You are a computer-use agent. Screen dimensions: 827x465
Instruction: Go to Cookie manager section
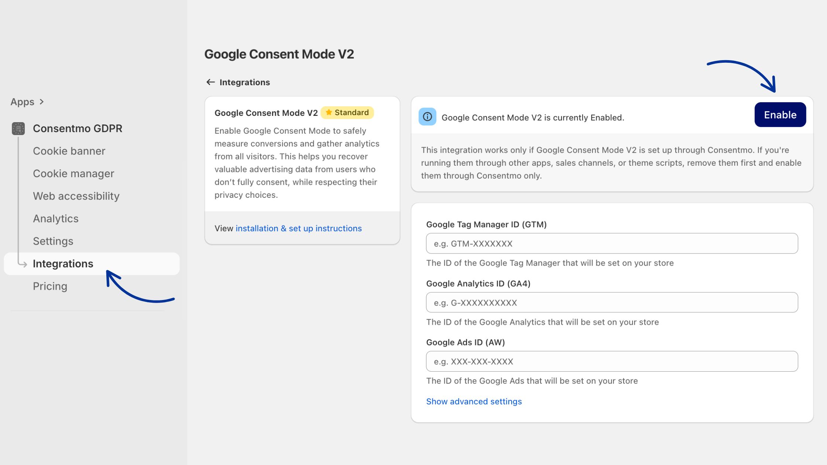point(73,173)
